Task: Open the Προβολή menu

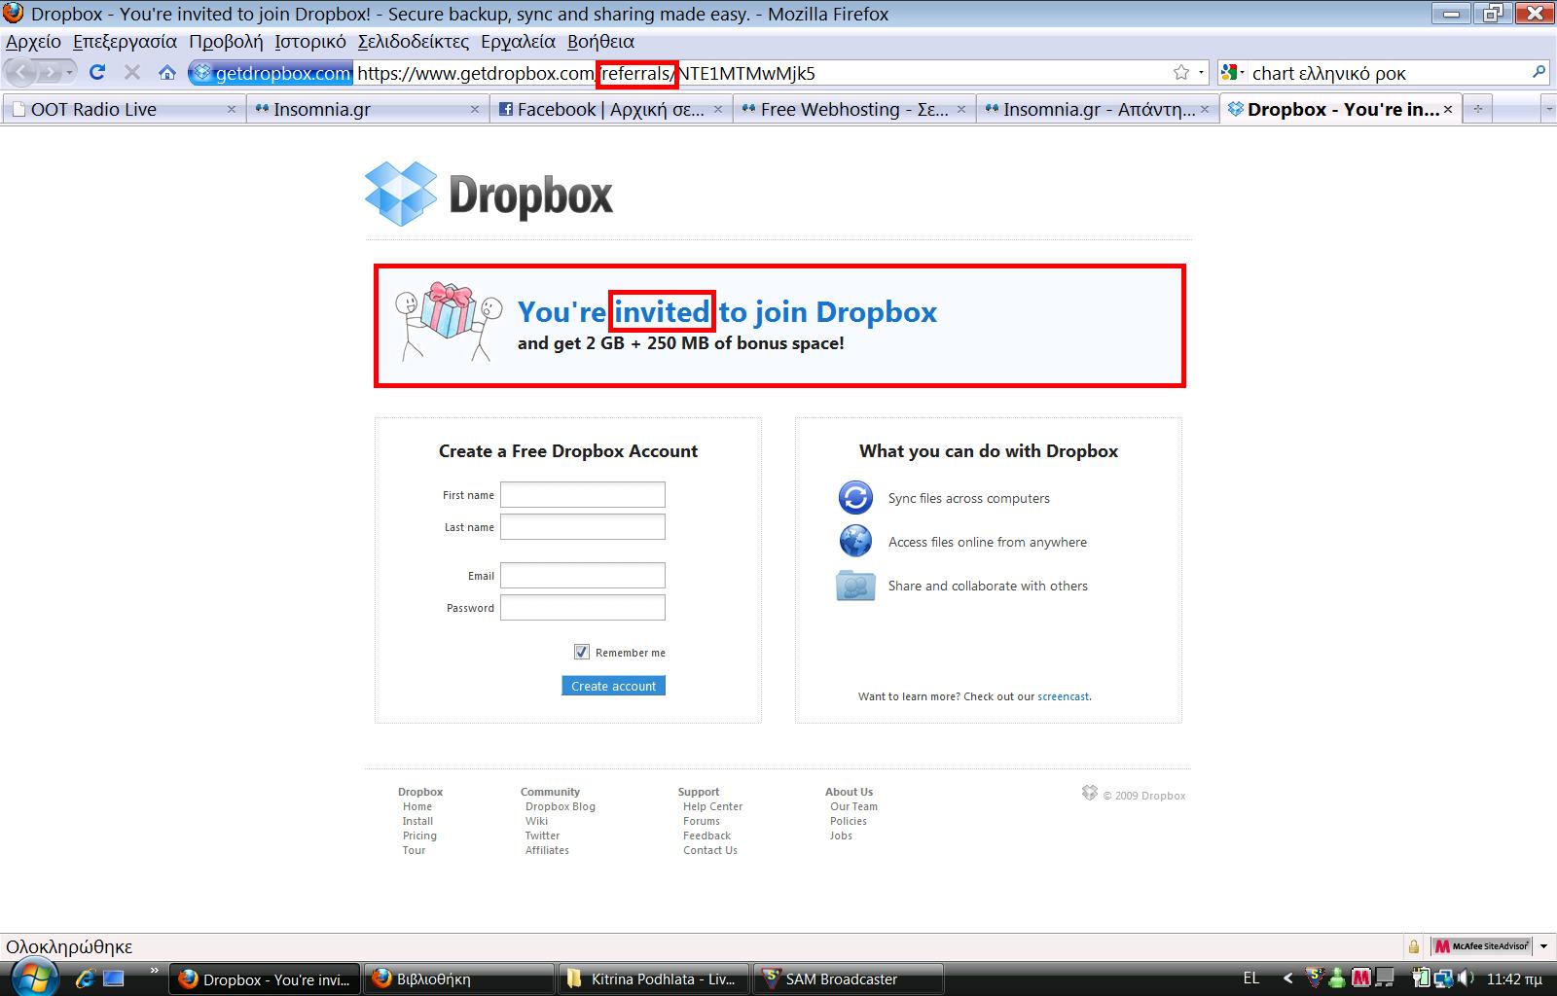Action: (226, 42)
